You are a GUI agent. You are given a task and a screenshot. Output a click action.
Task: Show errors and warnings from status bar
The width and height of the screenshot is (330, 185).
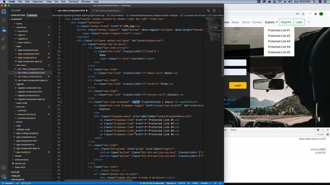pos(26,183)
